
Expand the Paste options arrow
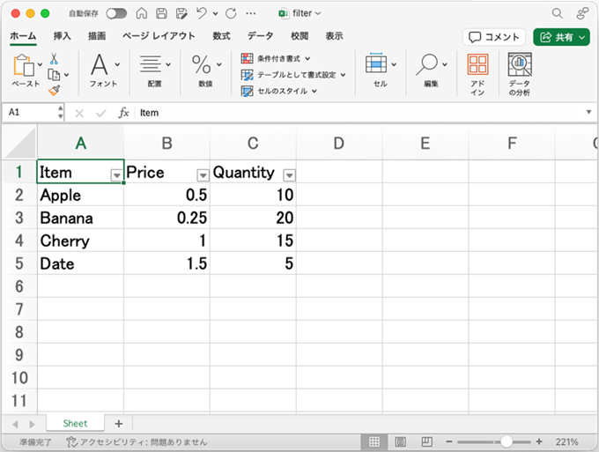40,64
